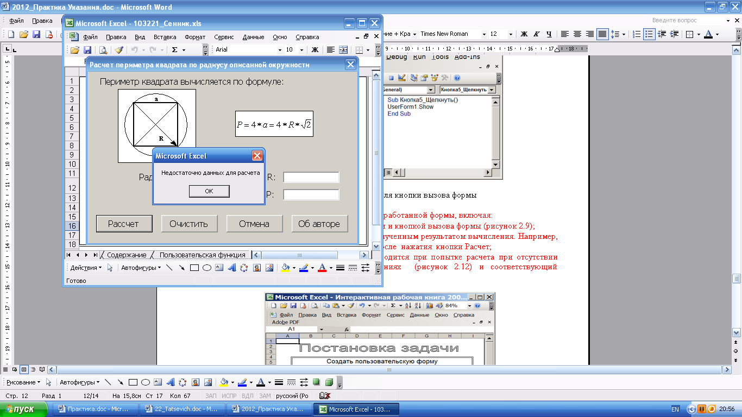742x417 pixels.
Task: Click Fill Color bucket in Excel drawing toolbar
Action: tap(286, 268)
